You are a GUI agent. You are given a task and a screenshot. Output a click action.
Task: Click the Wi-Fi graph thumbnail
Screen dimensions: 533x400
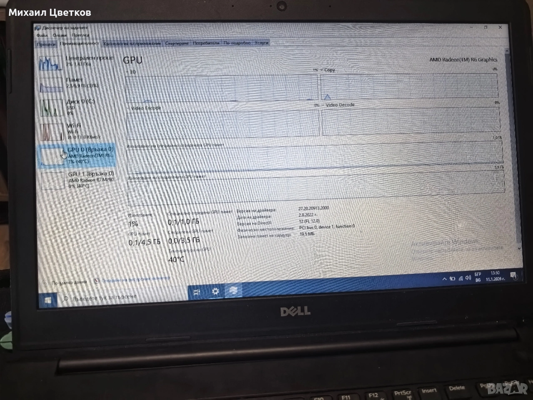51,132
